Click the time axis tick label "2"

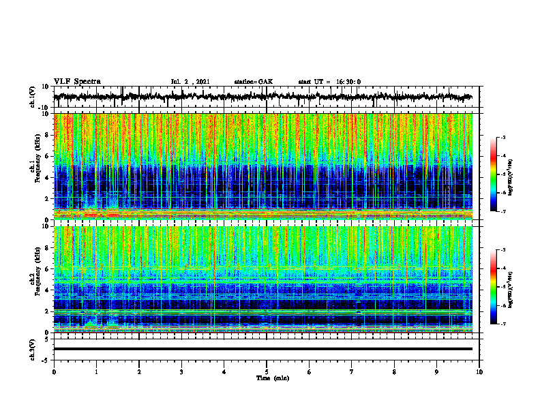tap(139, 372)
